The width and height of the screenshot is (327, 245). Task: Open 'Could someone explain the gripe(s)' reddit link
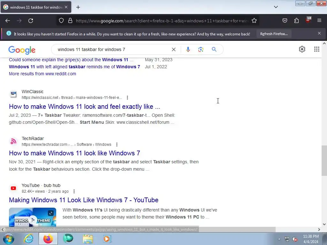coord(71,60)
